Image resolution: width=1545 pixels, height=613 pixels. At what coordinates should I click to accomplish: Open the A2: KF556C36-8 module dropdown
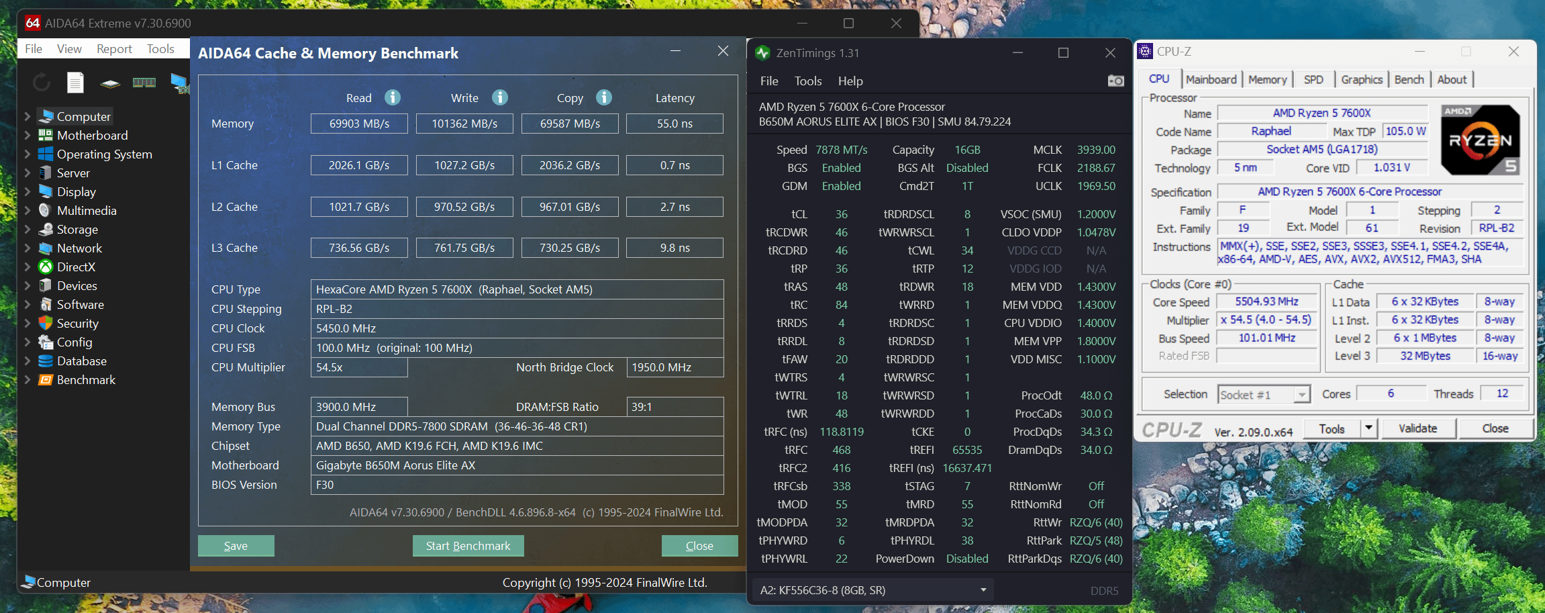(x=873, y=590)
